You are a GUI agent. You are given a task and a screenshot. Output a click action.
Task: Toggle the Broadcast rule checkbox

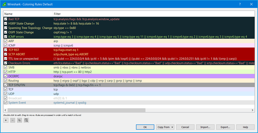click(x=6, y=98)
